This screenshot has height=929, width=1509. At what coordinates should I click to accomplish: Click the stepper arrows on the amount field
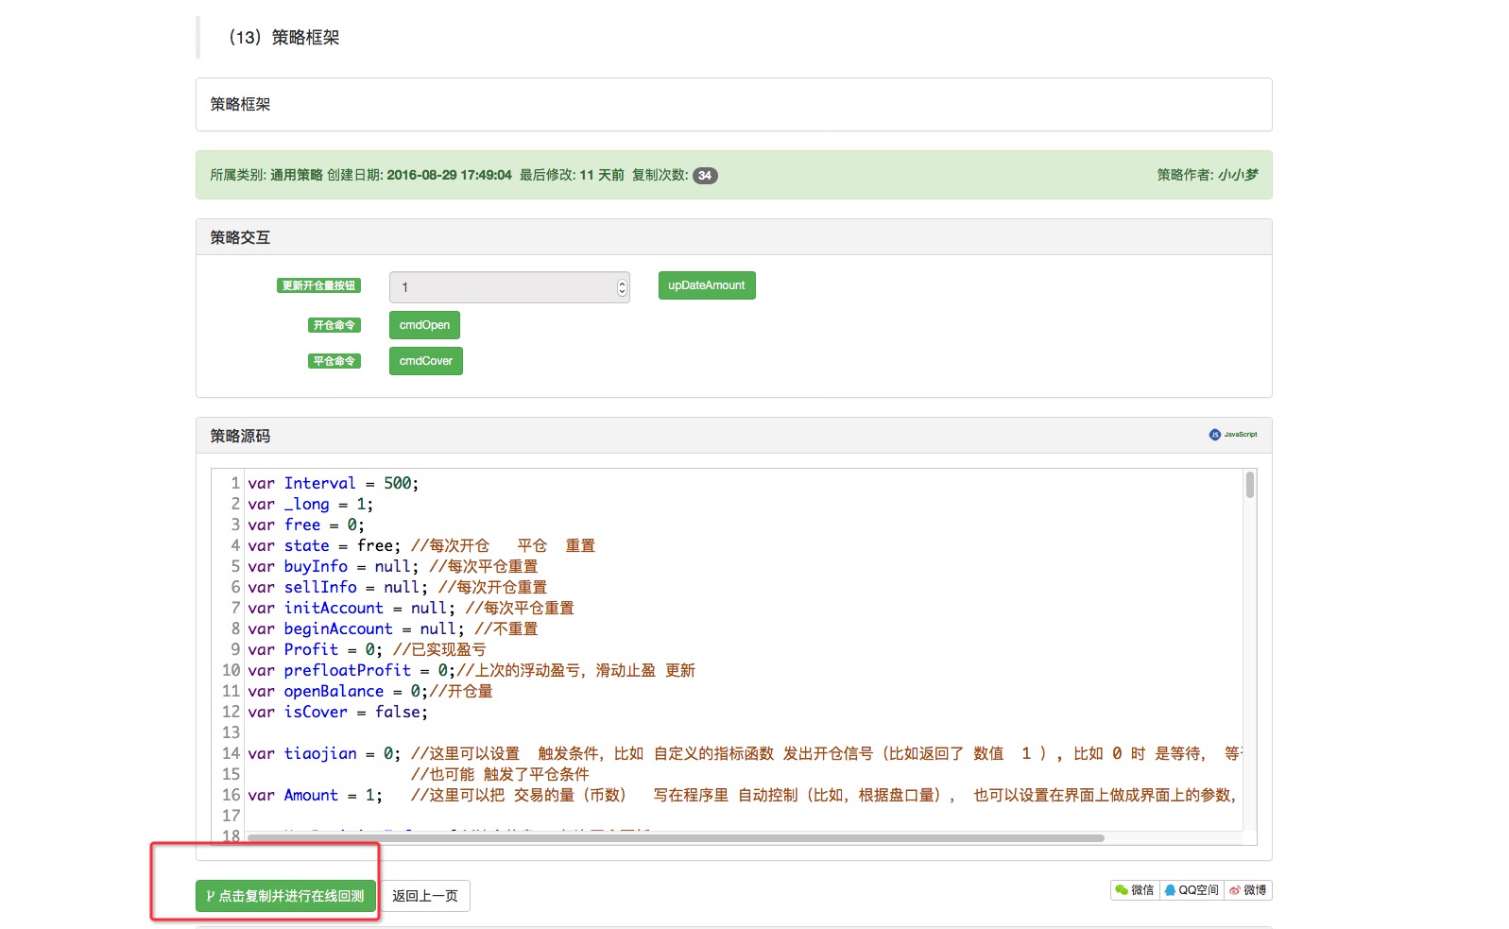click(x=622, y=287)
